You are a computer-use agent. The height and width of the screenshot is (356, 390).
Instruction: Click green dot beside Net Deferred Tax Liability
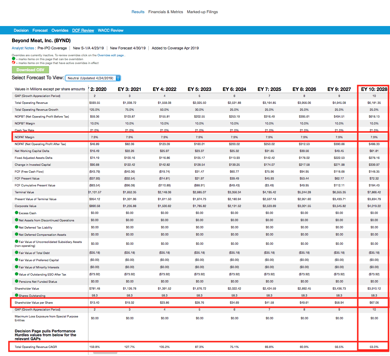click(16, 227)
